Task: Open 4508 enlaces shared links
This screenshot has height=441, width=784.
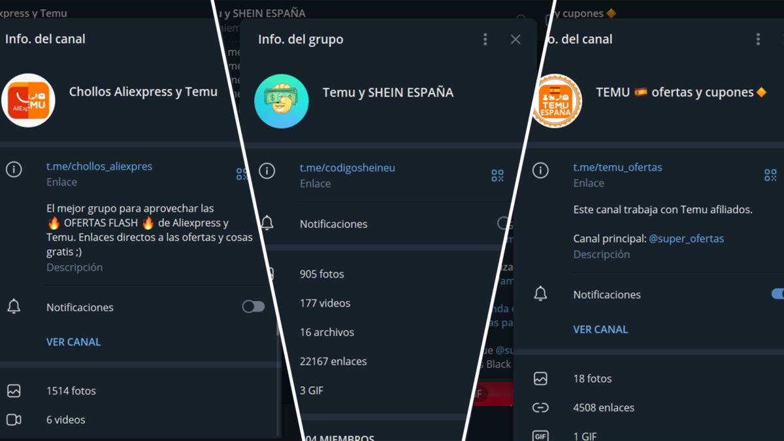Action: [x=604, y=407]
